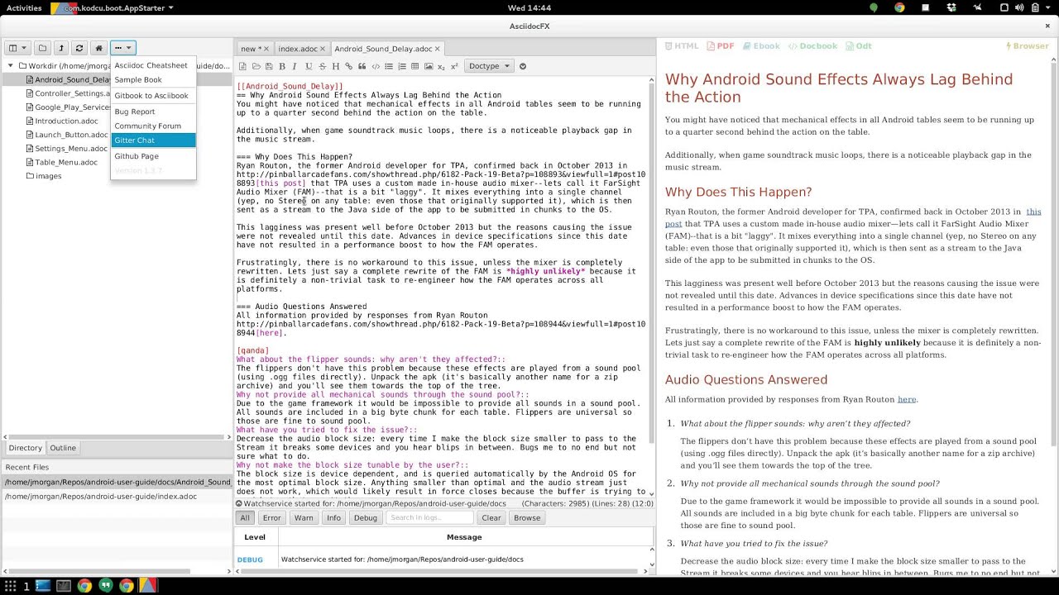
Task: Apply italic formatting with the I icon
Action: [x=295, y=66]
